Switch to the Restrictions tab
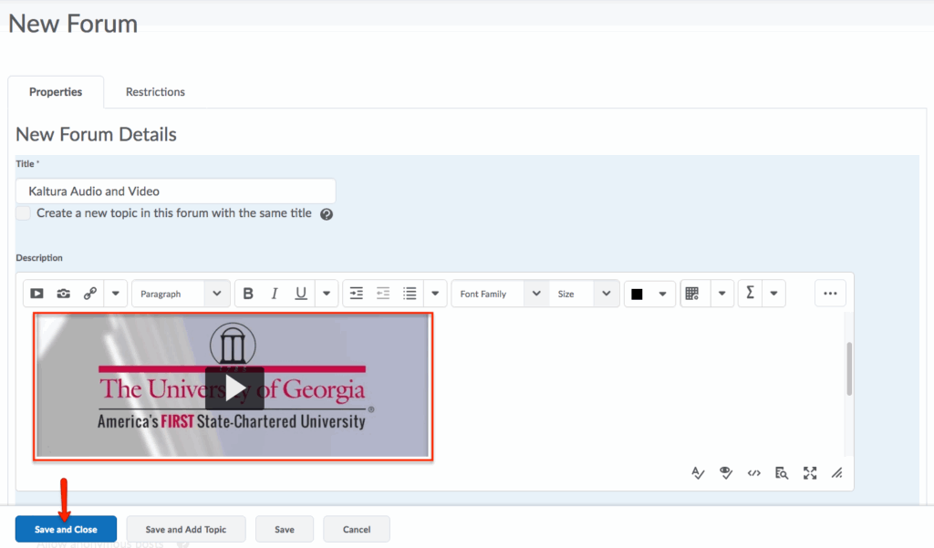This screenshot has width=934, height=548. click(x=155, y=92)
